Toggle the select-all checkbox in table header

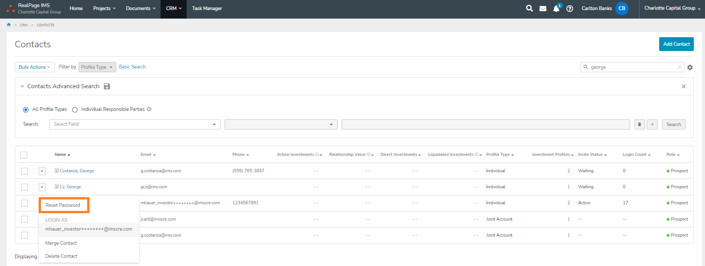24,155
